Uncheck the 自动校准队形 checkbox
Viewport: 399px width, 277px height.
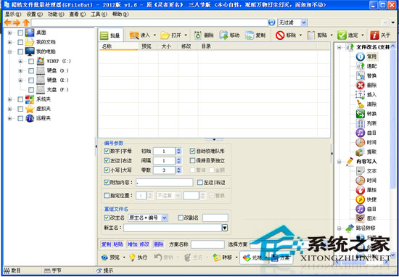[x=193, y=151]
